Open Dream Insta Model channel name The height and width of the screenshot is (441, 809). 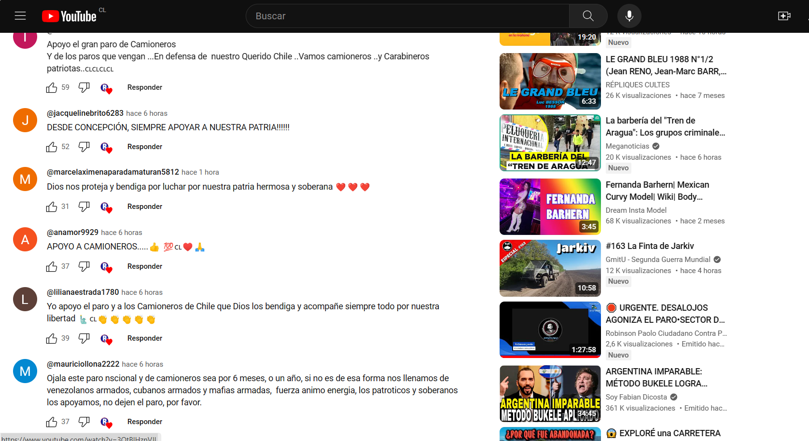636,210
